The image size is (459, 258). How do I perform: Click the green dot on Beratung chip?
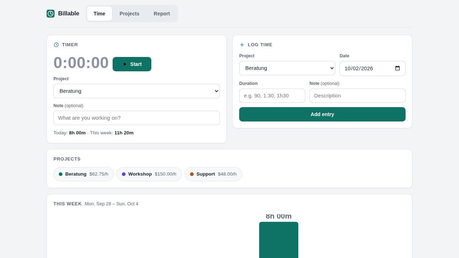61,174
